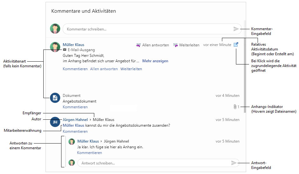Click the blue document activity icon
This screenshot has width=299, height=174.
[x=55, y=98]
